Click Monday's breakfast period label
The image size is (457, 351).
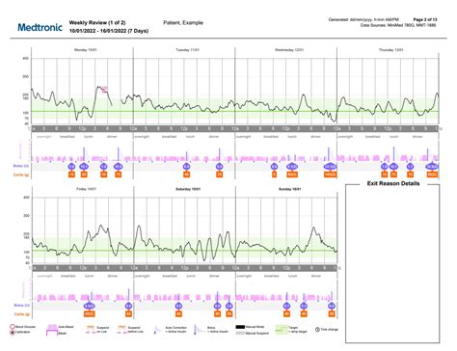pos(67,137)
